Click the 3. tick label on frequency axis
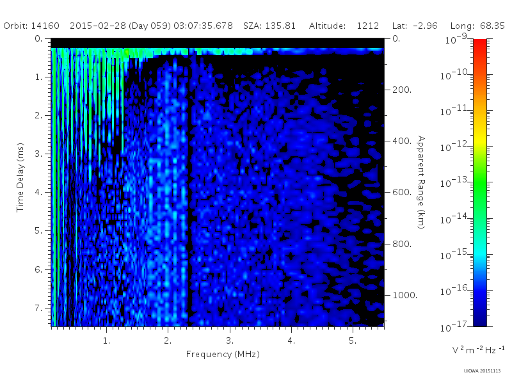The width and height of the screenshot is (512, 384). [230, 340]
